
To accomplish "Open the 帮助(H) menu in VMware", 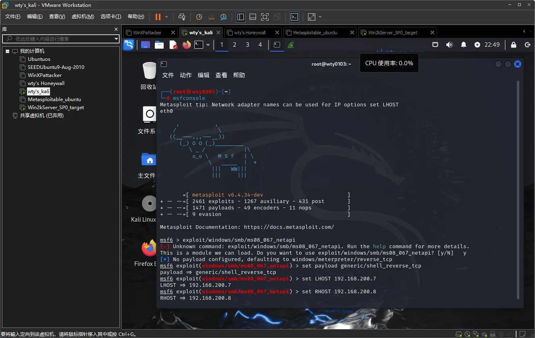I will click(x=136, y=17).
